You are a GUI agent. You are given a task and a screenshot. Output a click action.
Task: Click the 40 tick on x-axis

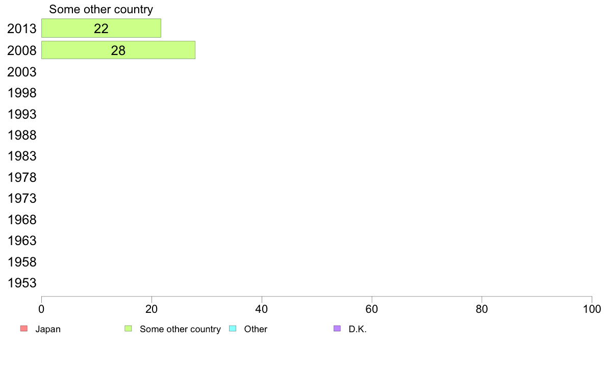click(262, 309)
